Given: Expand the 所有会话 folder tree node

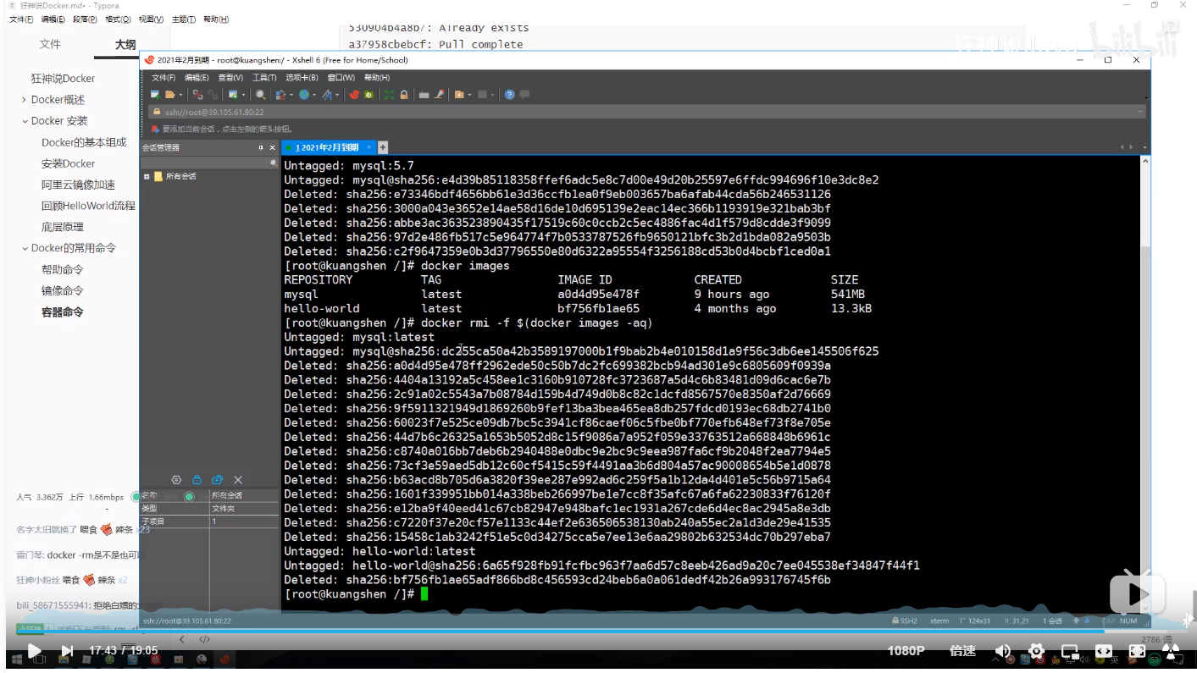Looking at the screenshot, I should 147,176.
